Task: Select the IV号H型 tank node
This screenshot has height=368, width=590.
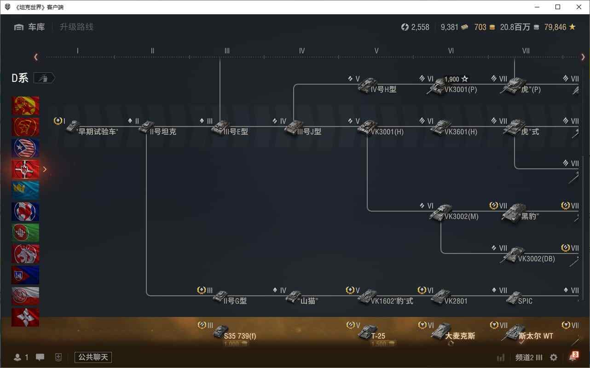Action: click(377, 86)
